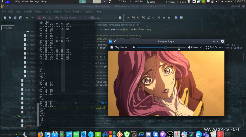Screen dimensions: 246x137
Task: Open the Git icon in the bottom taskbar
Action: (120, 135)
